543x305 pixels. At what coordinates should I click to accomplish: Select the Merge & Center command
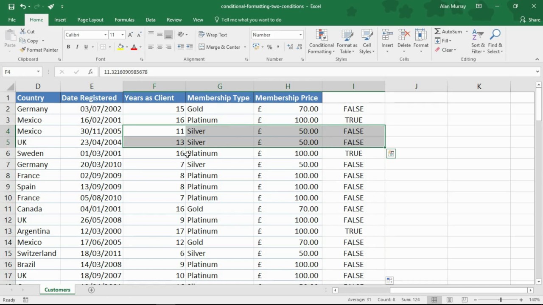pyautogui.click(x=219, y=47)
